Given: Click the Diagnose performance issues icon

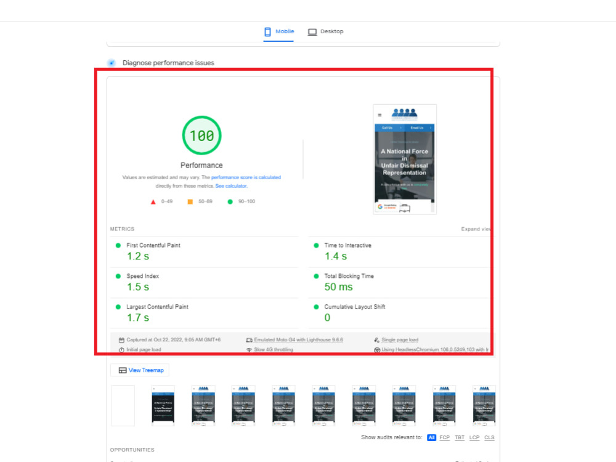Looking at the screenshot, I should pos(111,63).
